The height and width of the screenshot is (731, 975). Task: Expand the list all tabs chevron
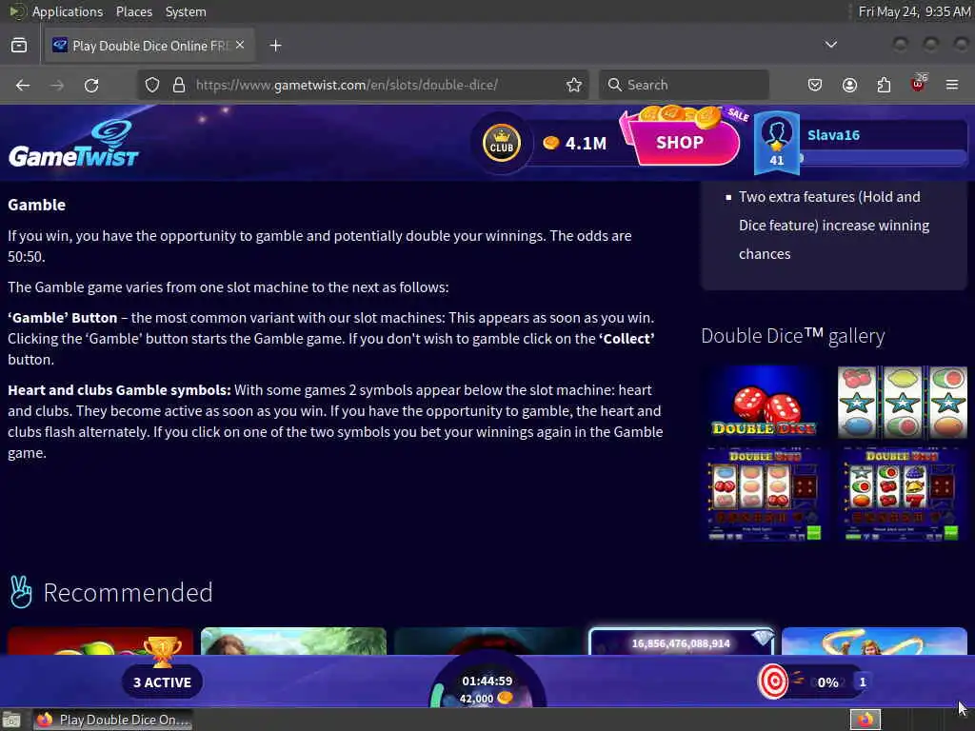point(830,45)
